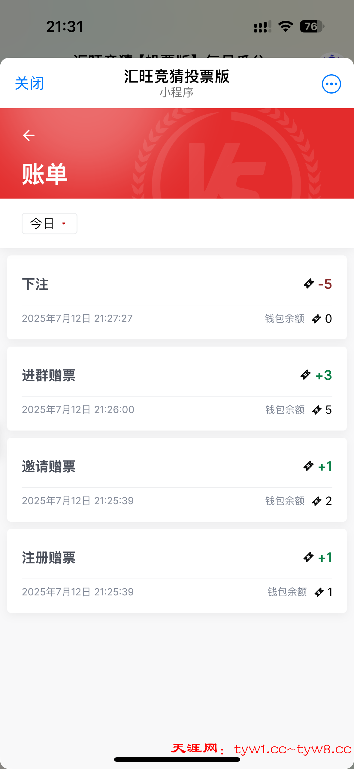
Task: Select the 邀请赠票 record
Action: [177, 480]
